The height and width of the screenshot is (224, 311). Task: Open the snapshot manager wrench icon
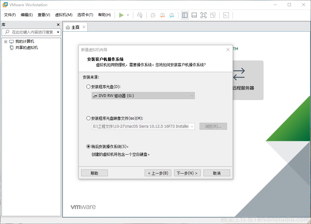click(172, 15)
